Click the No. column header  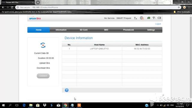[x=69, y=45]
